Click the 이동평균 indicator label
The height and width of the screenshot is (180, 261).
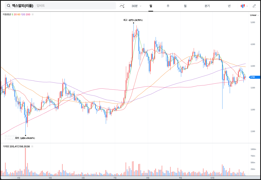[x=7, y=14]
